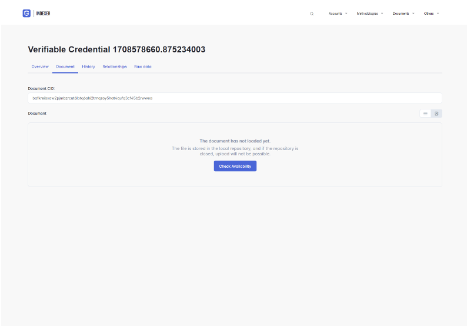
Task: Switch to raw code document view
Action: (436, 113)
